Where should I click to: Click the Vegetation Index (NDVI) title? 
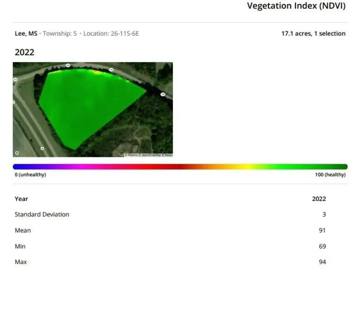pos(296,6)
